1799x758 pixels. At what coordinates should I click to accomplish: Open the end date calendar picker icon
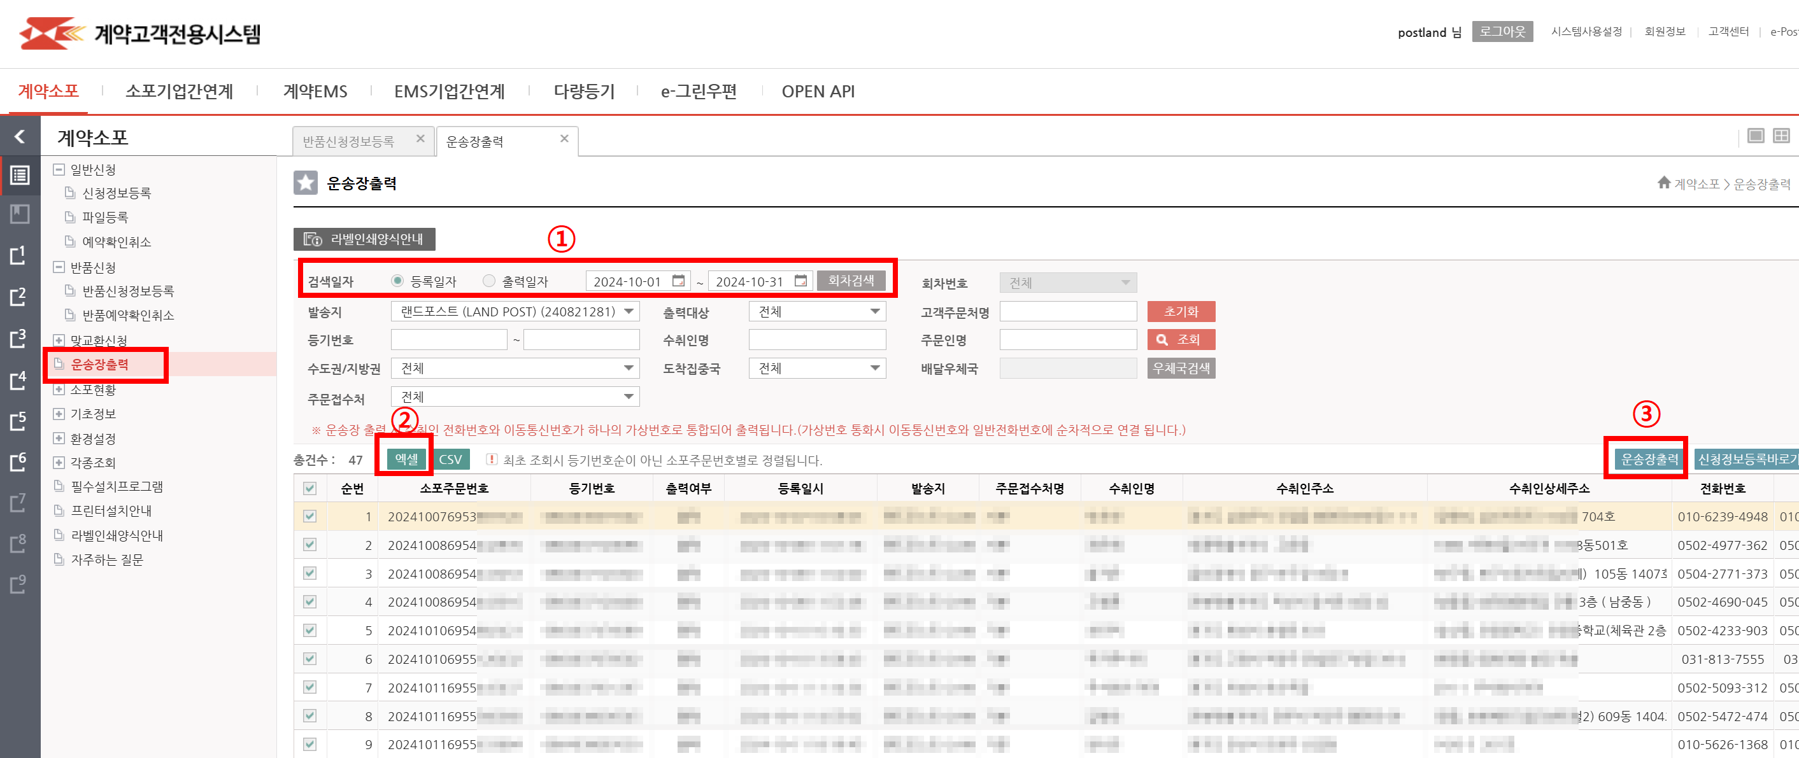[x=800, y=281]
